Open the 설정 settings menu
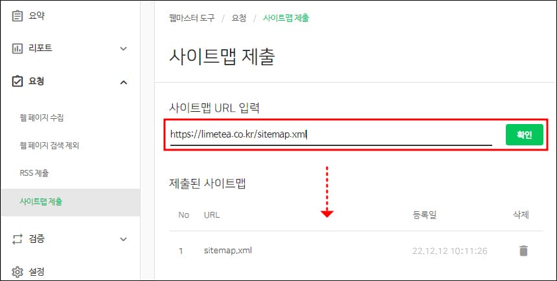 pos(36,272)
